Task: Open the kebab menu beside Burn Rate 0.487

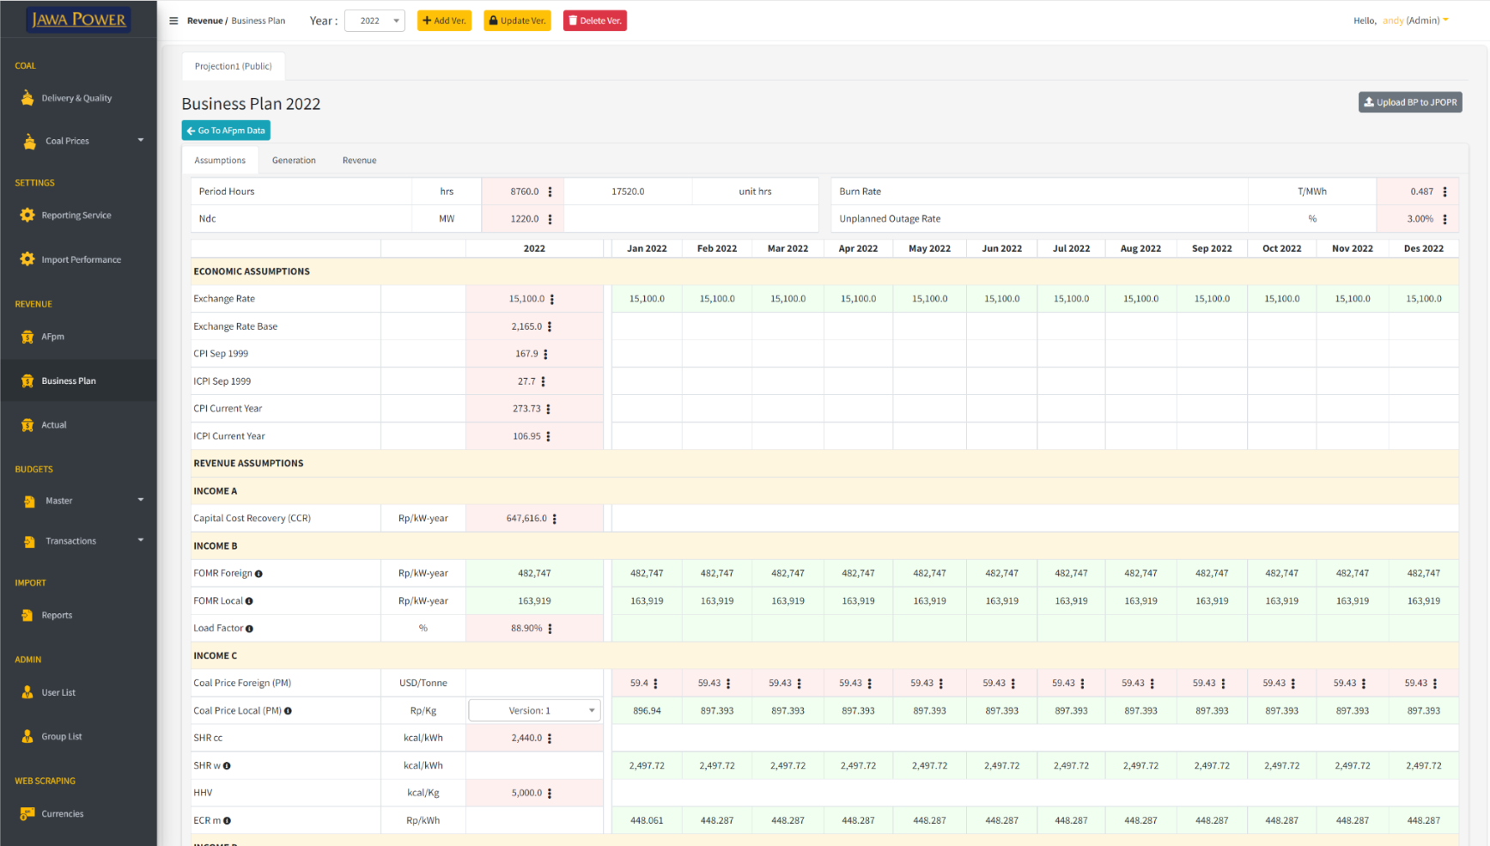Action: [1444, 192]
